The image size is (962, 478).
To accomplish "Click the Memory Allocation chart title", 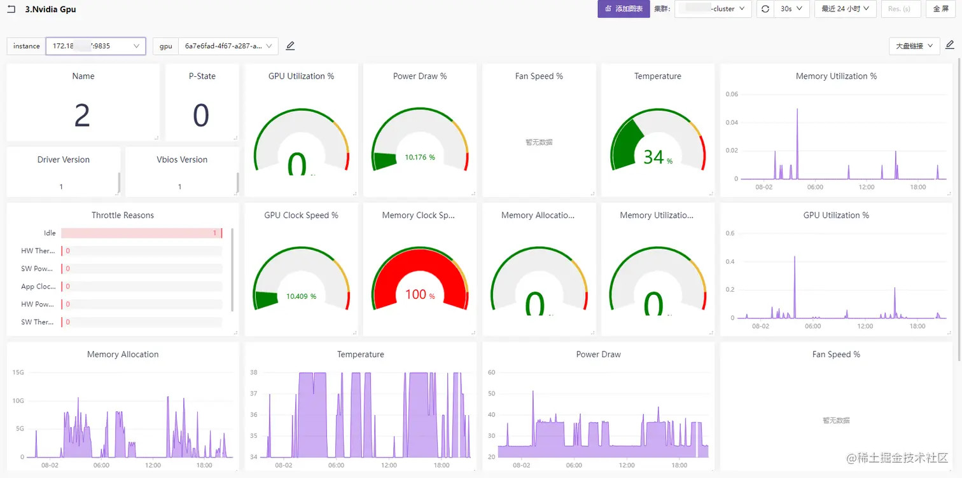I will (x=123, y=355).
